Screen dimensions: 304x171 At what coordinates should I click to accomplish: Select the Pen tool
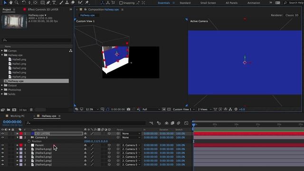coord(48,2)
